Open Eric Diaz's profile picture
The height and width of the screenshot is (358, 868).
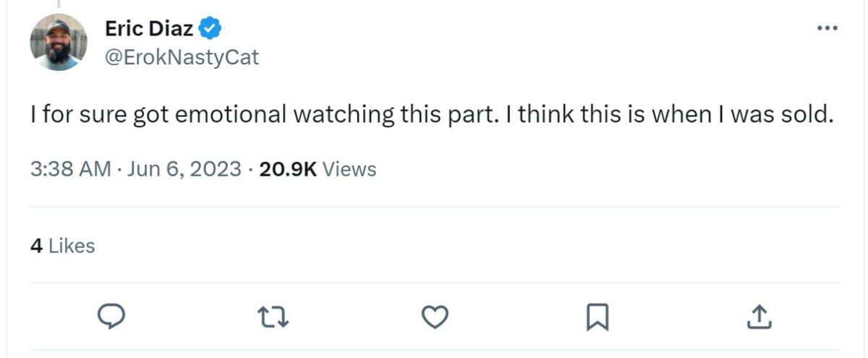coord(59,42)
